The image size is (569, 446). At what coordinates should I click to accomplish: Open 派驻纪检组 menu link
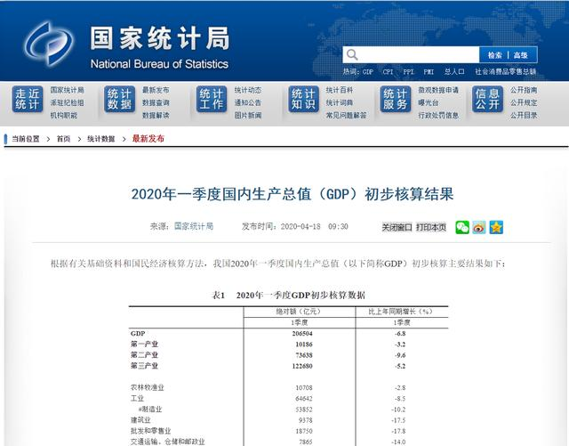68,102
